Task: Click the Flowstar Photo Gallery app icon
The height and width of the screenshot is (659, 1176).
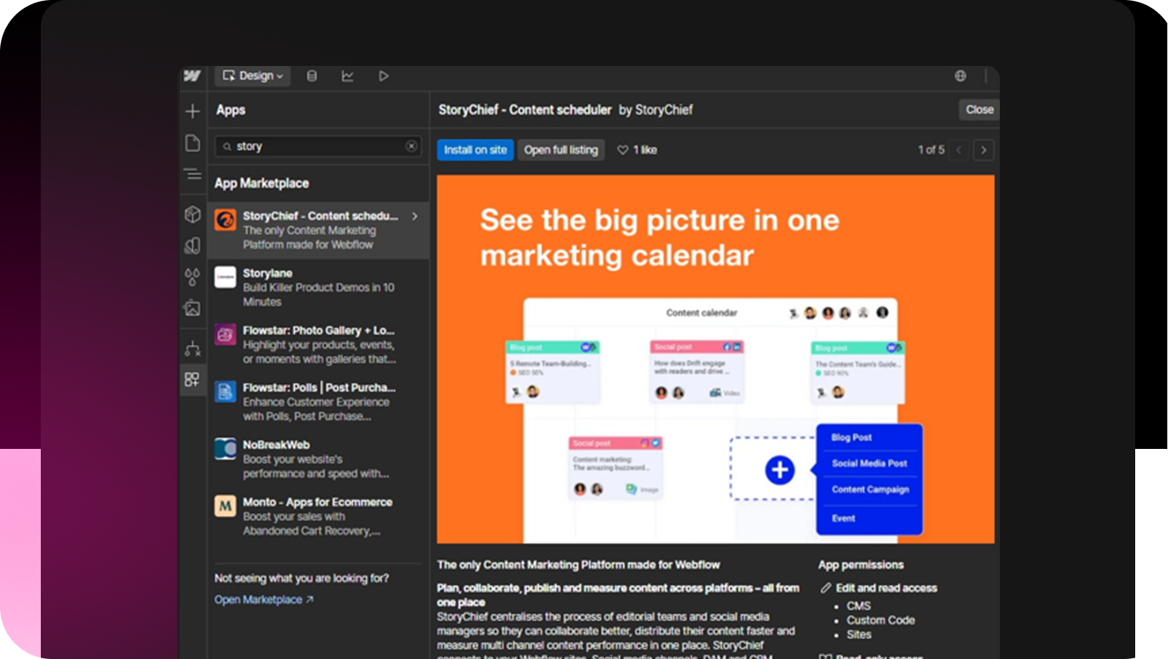Action: coord(226,334)
